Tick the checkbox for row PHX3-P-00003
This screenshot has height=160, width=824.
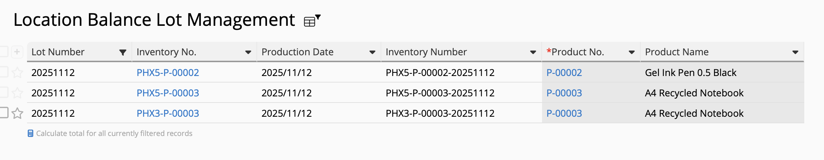(4, 113)
